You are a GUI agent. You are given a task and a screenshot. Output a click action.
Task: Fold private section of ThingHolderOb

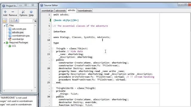tap(52, 91)
